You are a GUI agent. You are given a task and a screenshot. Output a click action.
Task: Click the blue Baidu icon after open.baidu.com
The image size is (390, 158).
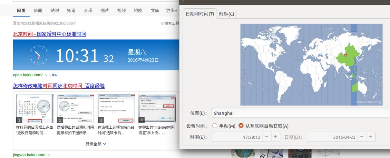pos(54,75)
